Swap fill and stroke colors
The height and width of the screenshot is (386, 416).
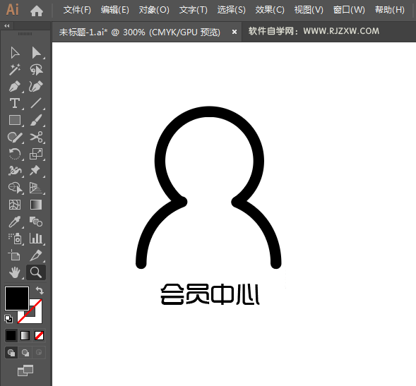click(40, 290)
